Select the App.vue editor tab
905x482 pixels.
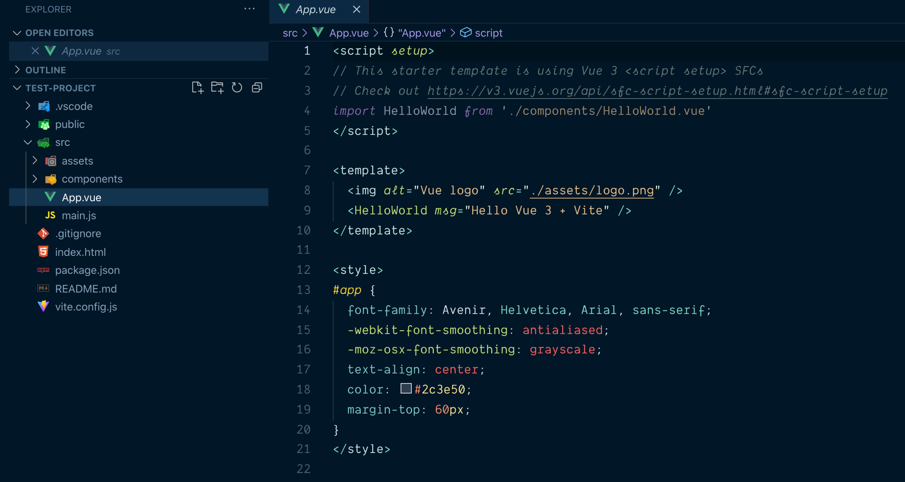[315, 10]
